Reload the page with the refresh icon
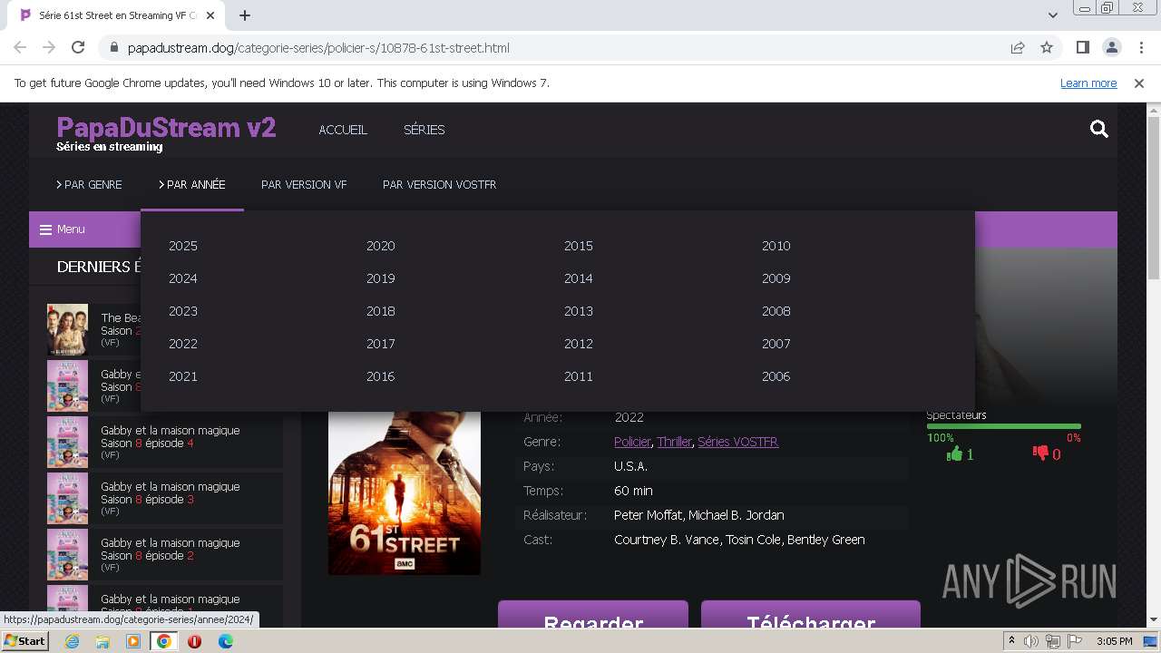1161x653 pixels. click(78, 48)
